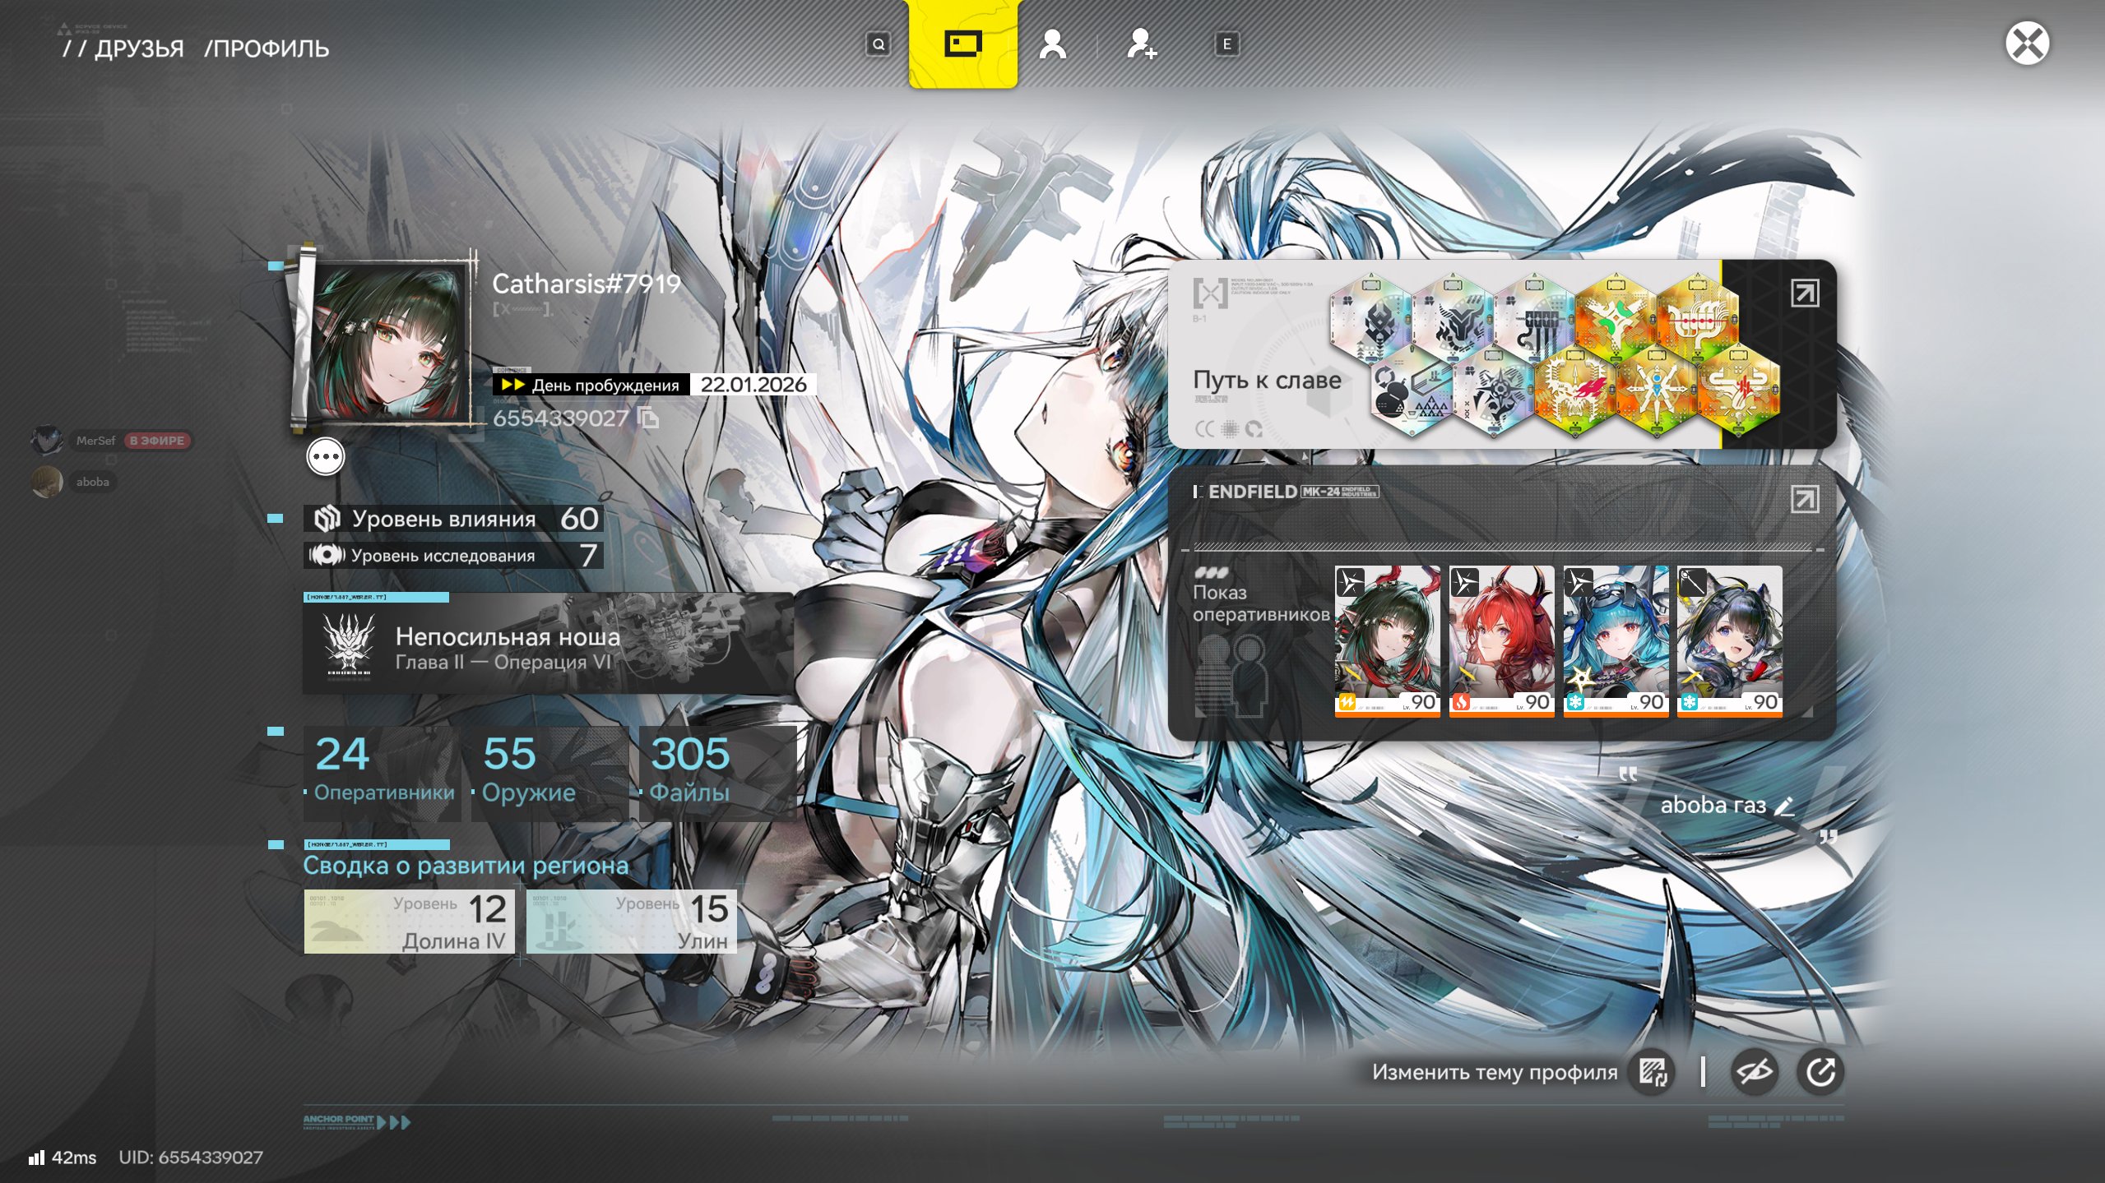Viewport: 2105px width, 1183px height.
Task: Open the add friend tab
Action: point(1141,44)
